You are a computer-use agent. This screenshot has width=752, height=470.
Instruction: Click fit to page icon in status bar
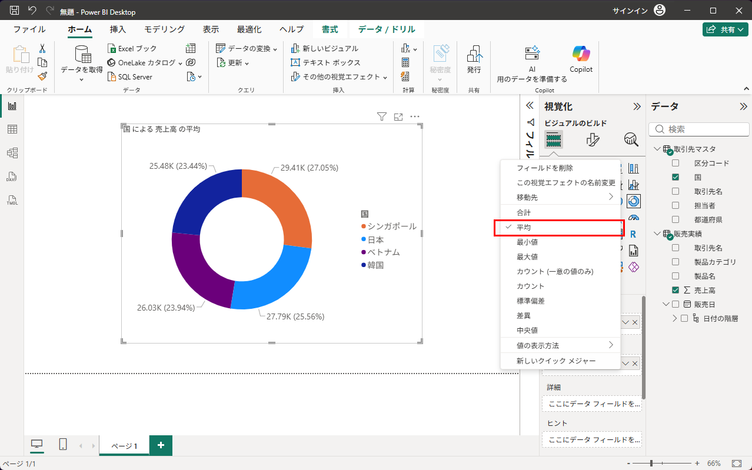(x=736, y=464)
